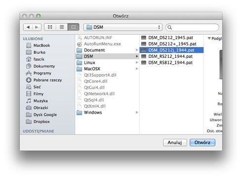Click the green zoom window button
Screen dimensions: 242x178
coord(39,16)
